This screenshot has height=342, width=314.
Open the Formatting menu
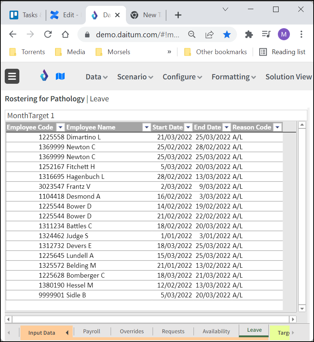click(x=234, y=77)
